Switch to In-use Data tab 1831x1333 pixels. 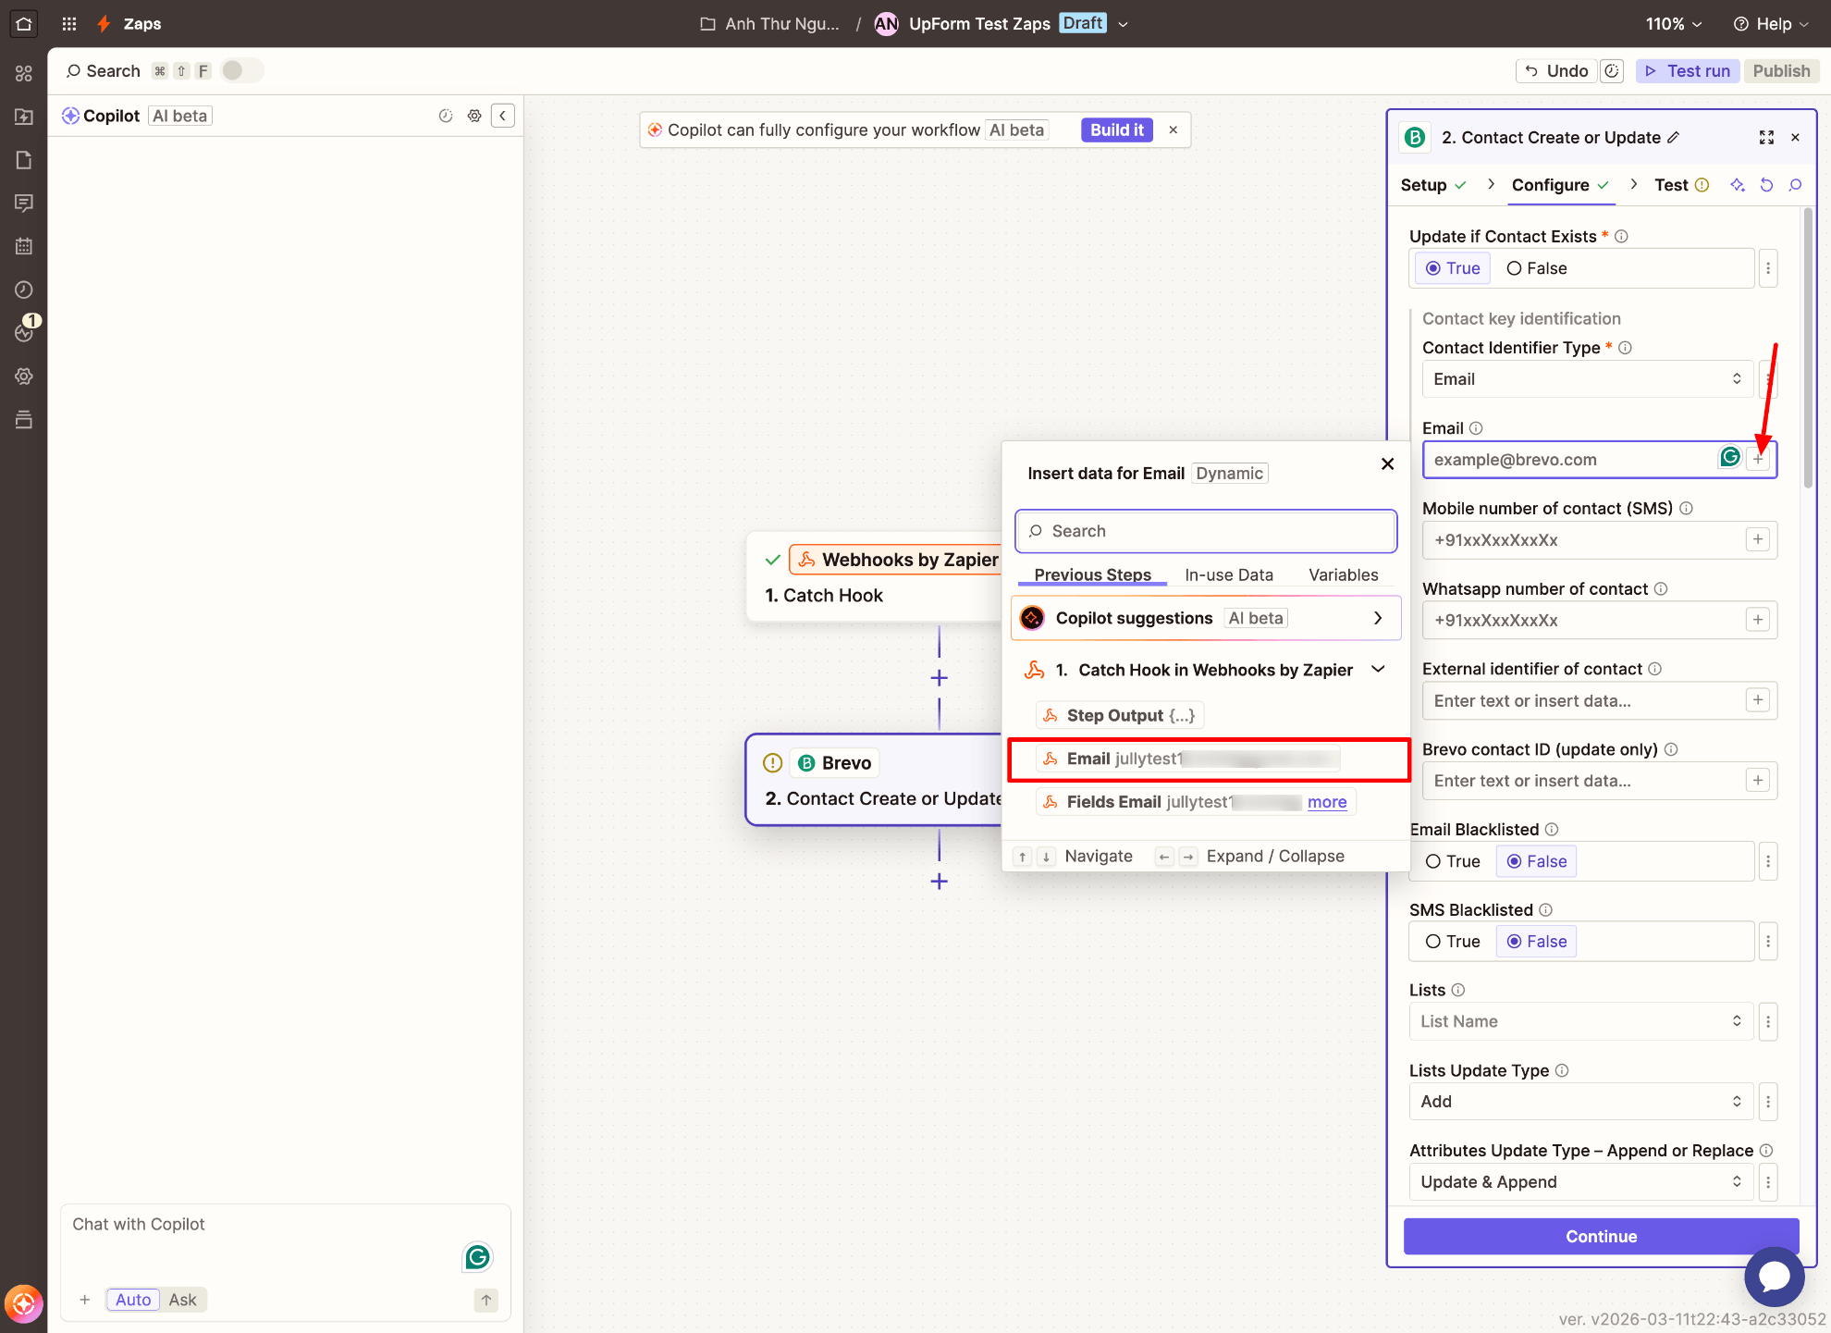click(x=1229, y=574)
